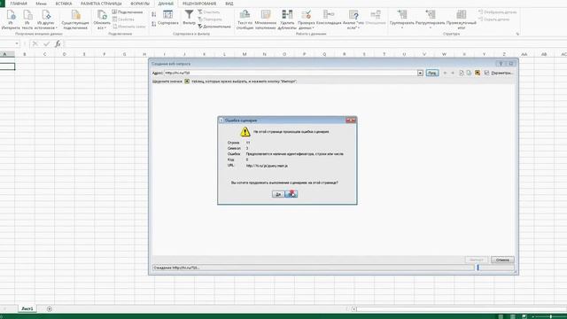Viewport: 567px width, 319px height.
Task: Click the Back arrow in web query toolbar
Action: 445,73
